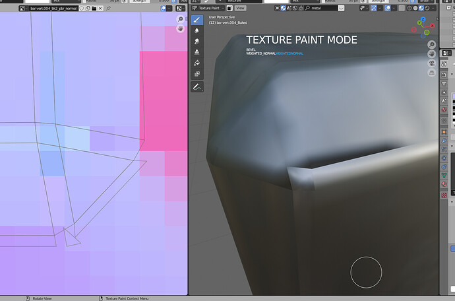Switch perspective/orthographic view gizmo
This screenshot has width=455, height=301.
[x=432, y=73]
